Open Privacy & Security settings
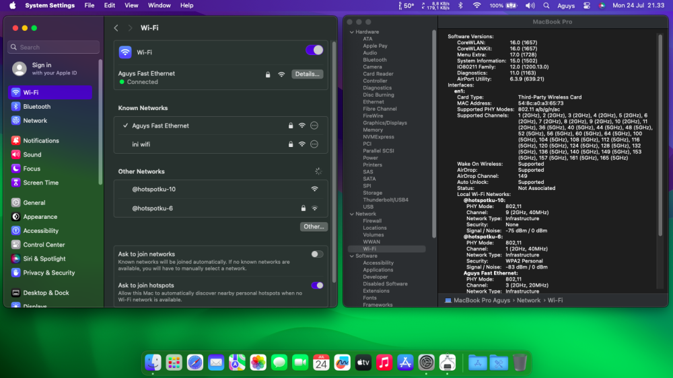Image resolution: width=673 pixels, height=378 pixels. pyautogui.click(x=50, y=273)
